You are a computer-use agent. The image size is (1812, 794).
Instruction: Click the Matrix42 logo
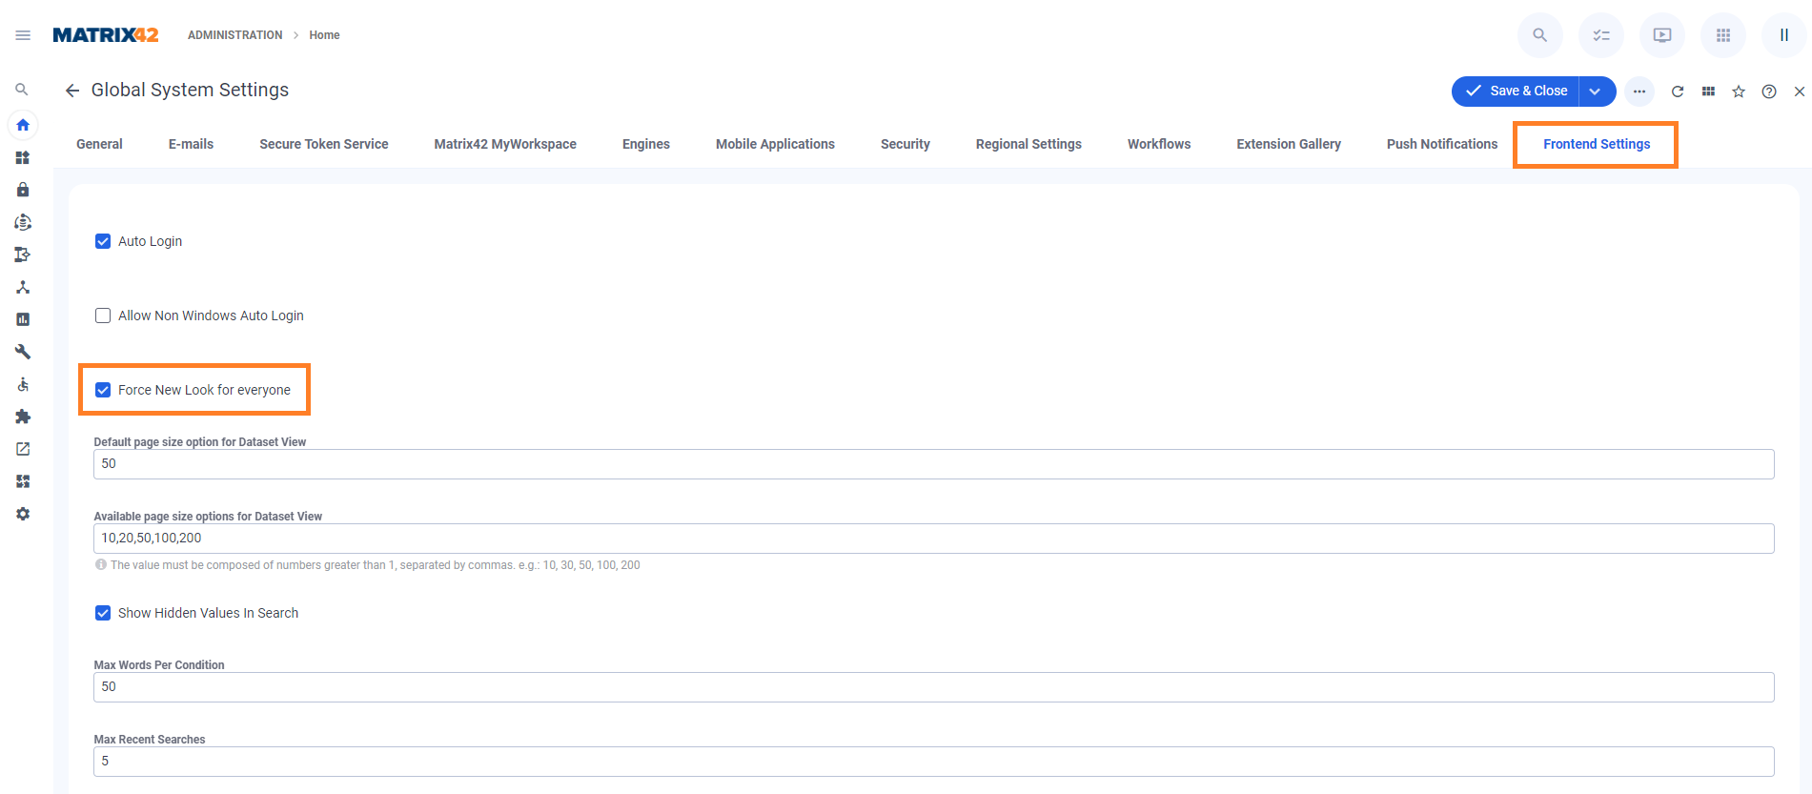tap(106, 35)
